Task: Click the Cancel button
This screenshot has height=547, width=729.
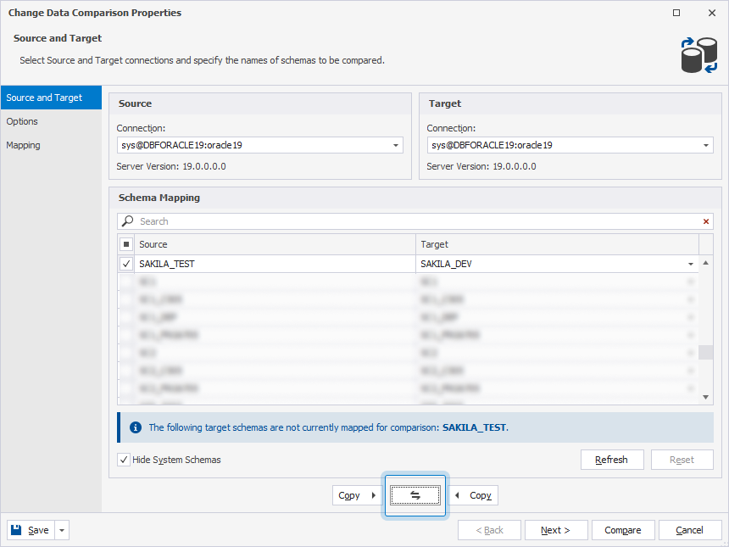Action: (690, 530)
